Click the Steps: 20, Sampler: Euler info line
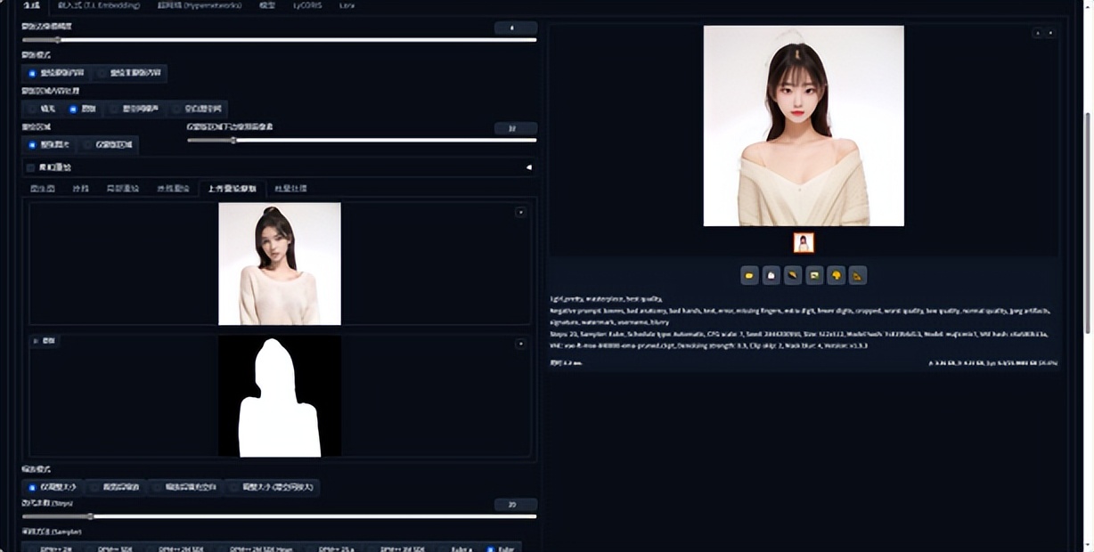Viewport: 1094px width, 552px height. (x=798, y=335)
